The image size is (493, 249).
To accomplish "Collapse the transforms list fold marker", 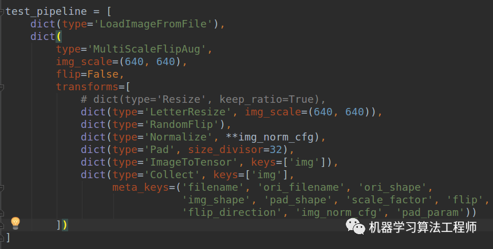I will [x=2, y=87].
